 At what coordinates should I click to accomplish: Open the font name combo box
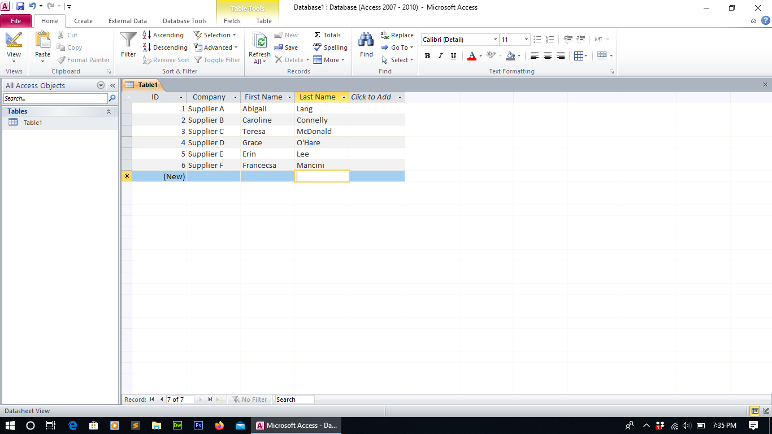coord(460,40)
